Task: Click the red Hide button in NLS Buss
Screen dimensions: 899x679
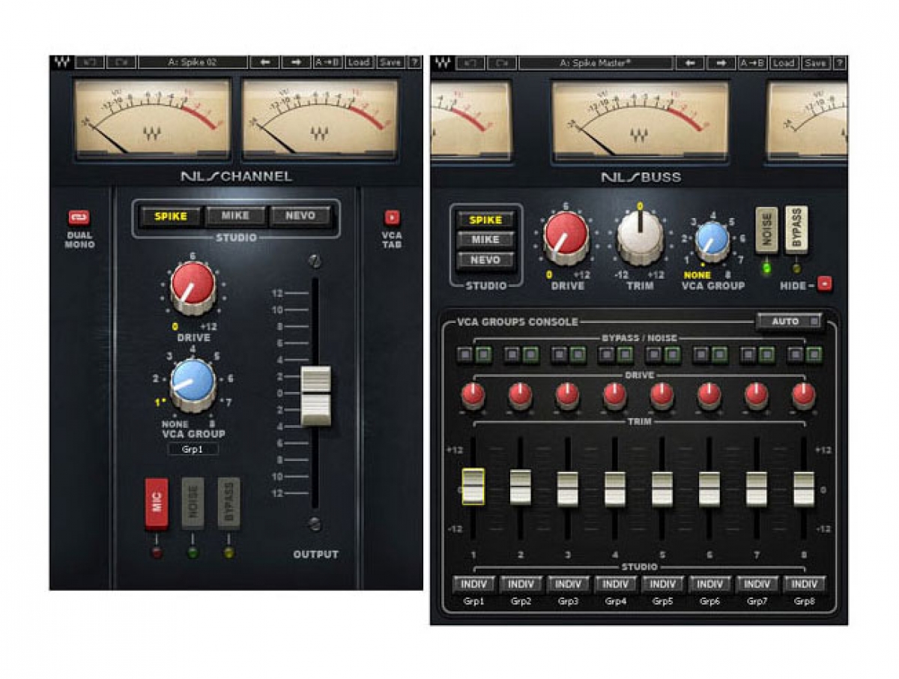Action: [824, 284]
